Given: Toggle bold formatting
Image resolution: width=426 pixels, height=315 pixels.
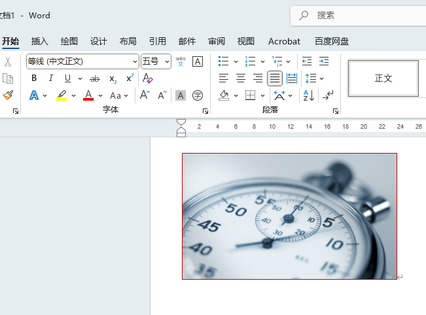Looking at the screenshot, I should [x=34, y=78].
